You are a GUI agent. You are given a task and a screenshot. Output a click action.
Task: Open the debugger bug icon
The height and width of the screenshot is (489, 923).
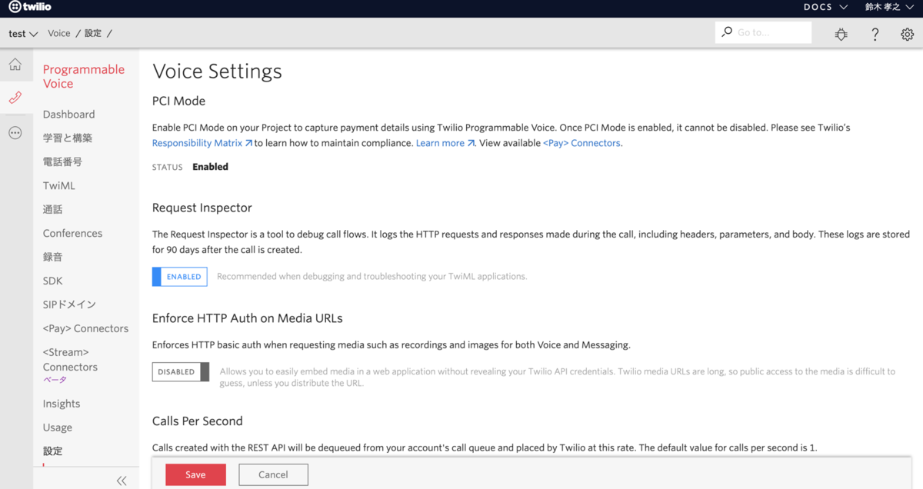[841, 34]
